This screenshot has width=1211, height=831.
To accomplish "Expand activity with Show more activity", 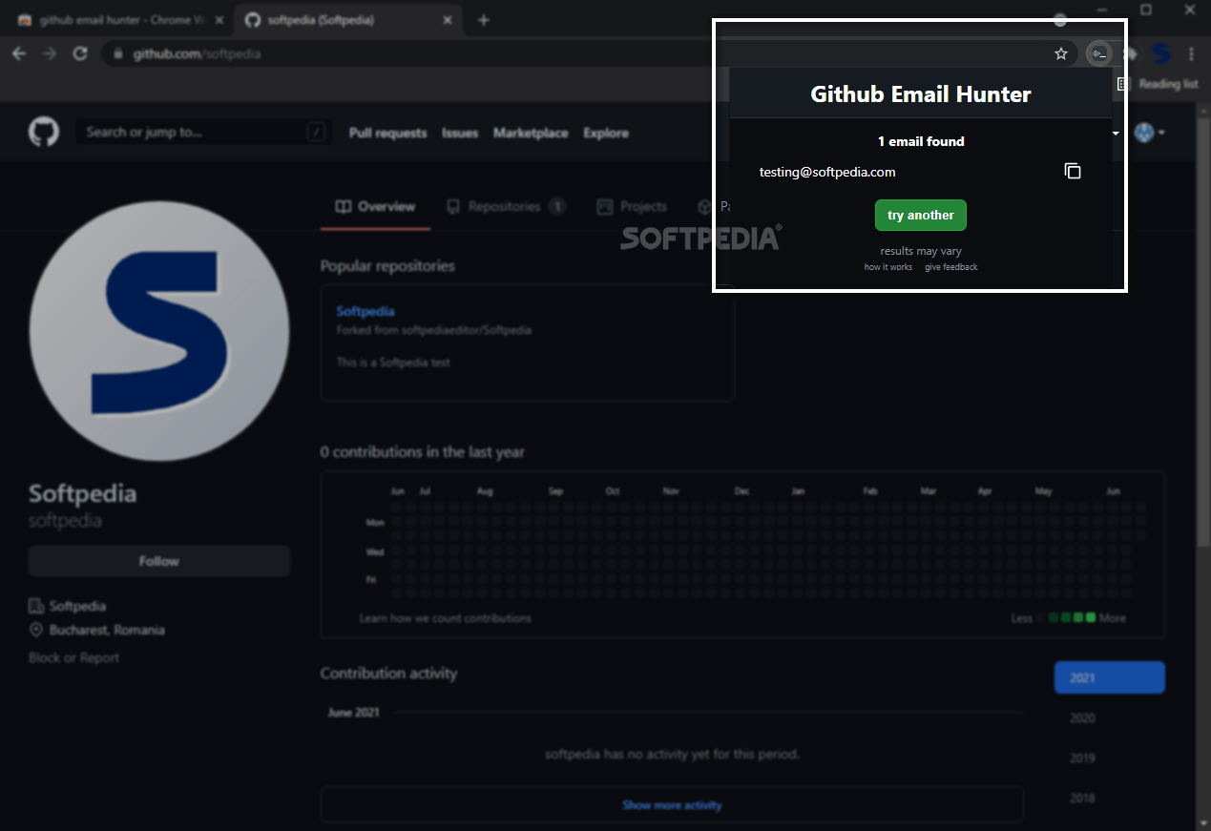I will pyautogui.click(x=672, y=804).
